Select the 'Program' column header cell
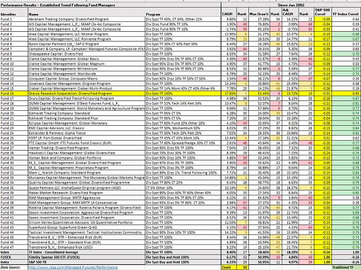The image size is (361, 270). [183, 12]
